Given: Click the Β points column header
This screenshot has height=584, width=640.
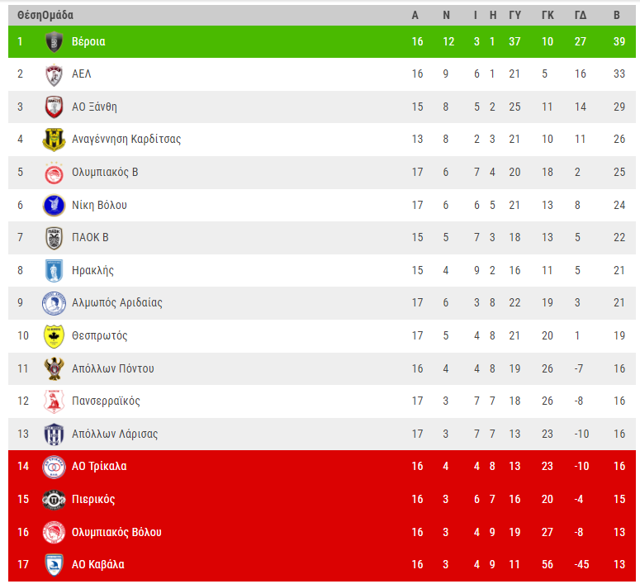Looking at the screenshot, I should coord(617,15).
